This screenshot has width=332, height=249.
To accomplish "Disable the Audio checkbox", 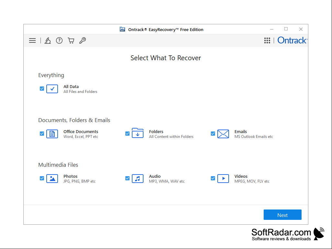I will [128, 178].
